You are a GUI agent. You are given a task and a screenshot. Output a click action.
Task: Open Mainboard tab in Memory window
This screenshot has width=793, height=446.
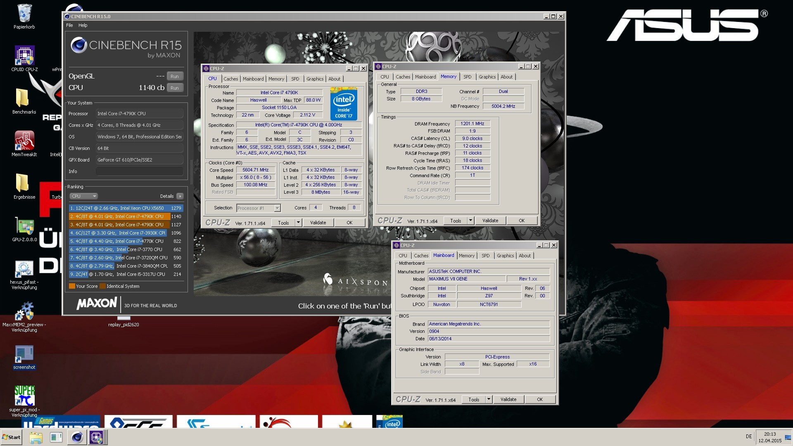pyautogui.click(x=425, y=77)
